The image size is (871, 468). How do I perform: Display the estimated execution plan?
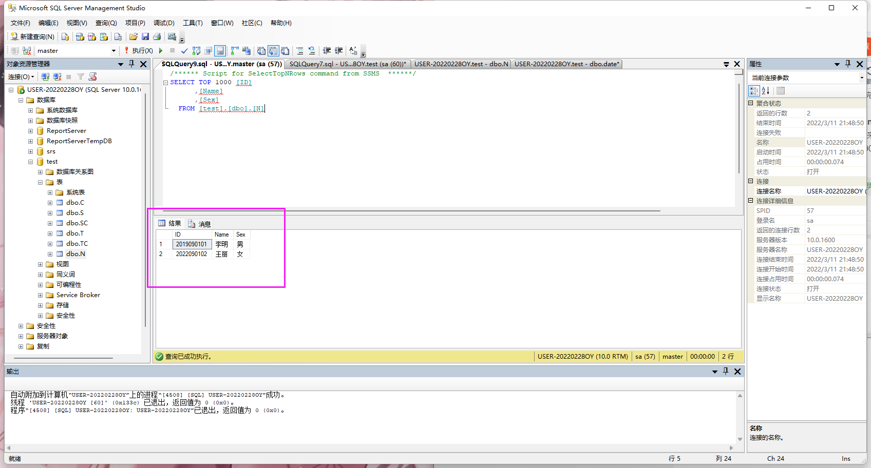[196, 51]
